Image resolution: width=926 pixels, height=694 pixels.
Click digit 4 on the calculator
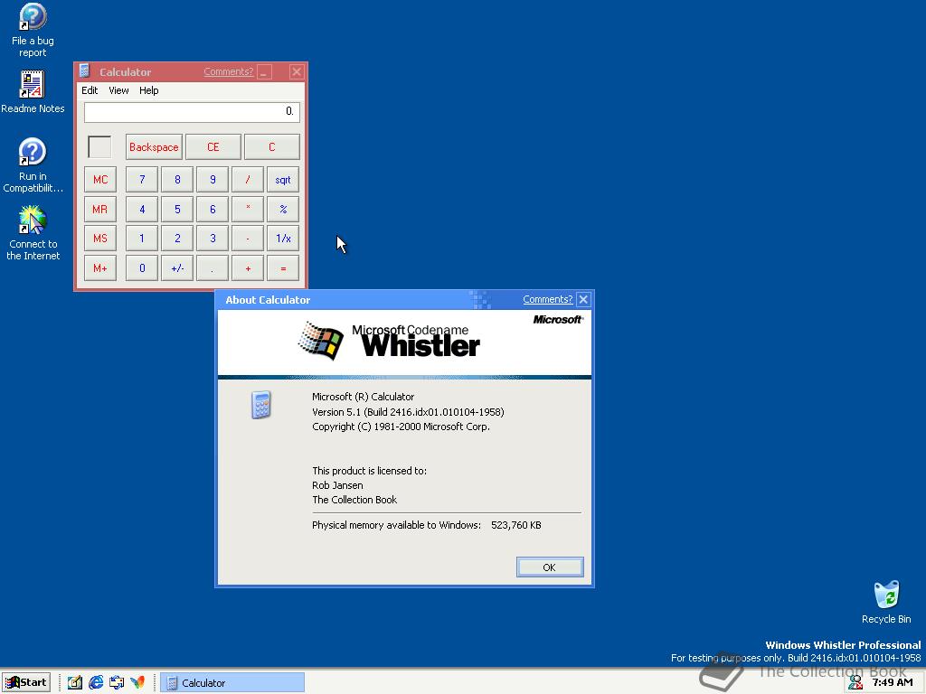click(142, 209)
